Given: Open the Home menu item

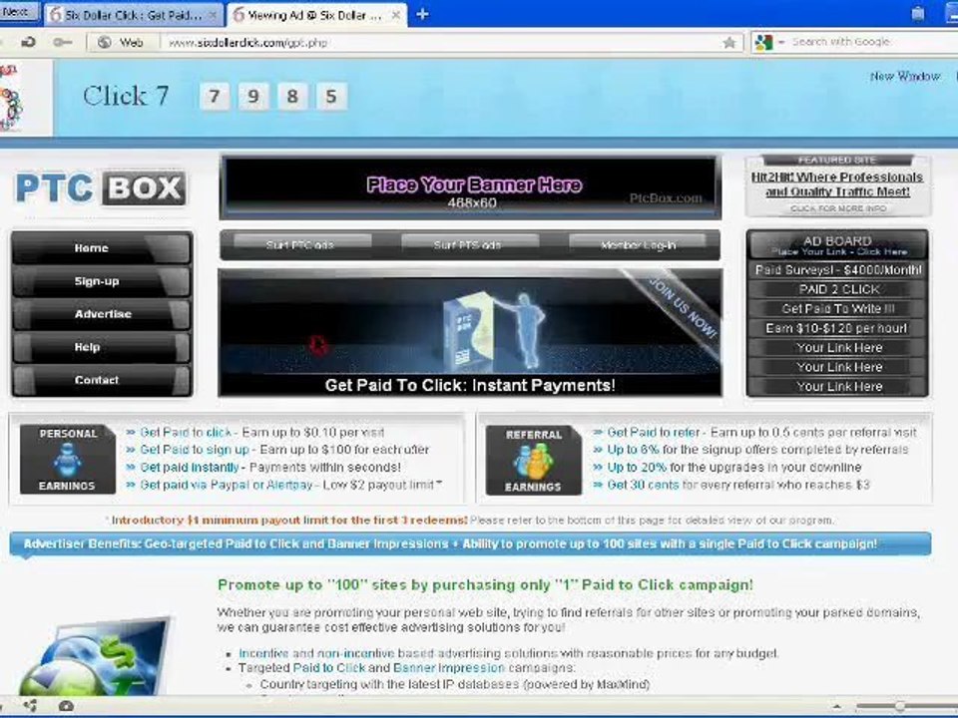Looking at the screenshot, I should coord(102,248).
